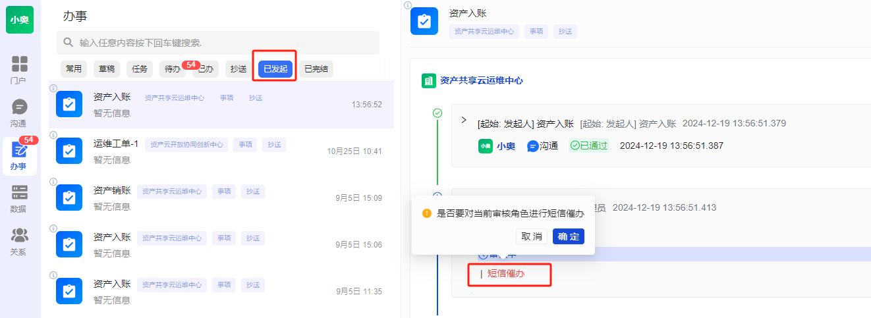Confirm SMS reminder with 确定 button
This screenshot has height=318, width=871.
click(568, 236)
